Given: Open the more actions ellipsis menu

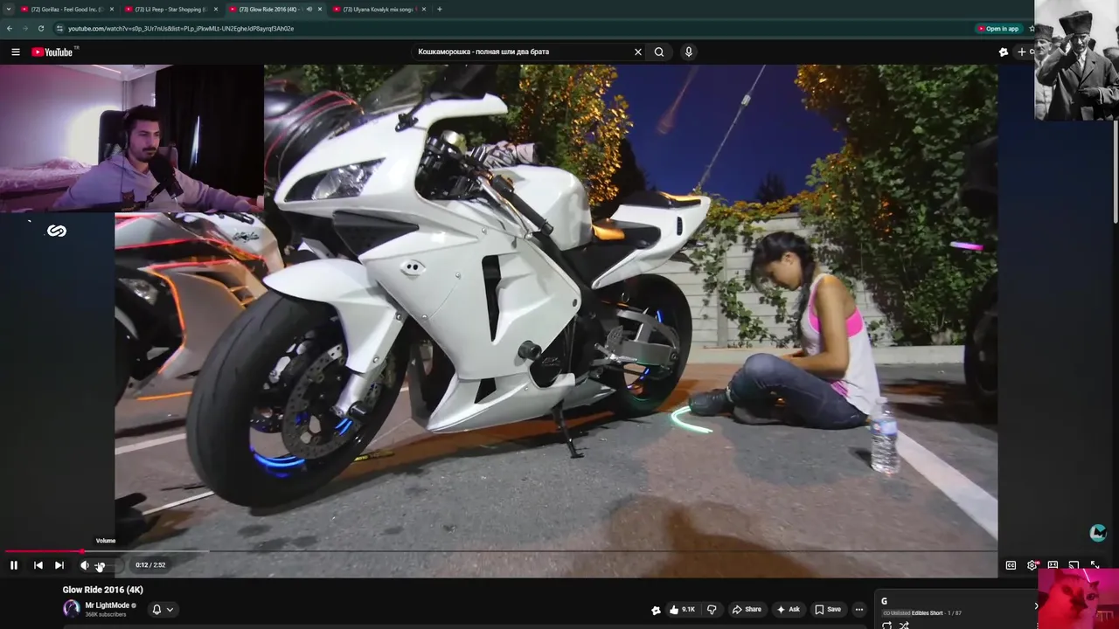Looking at the screenshot, I should 859,609.
